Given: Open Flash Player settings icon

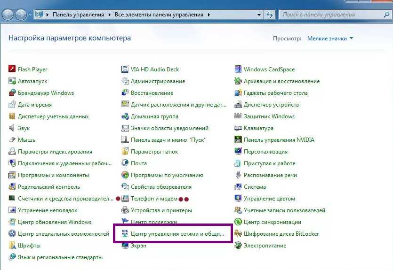Looking at the screenshot, I should point(12,69).
